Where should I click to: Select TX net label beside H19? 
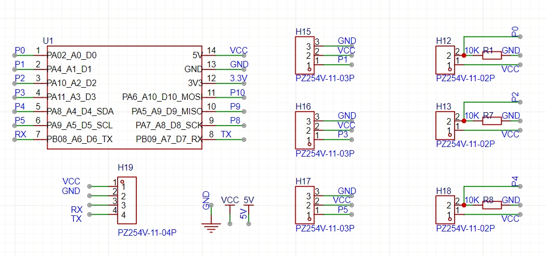(x=76, y=219)
